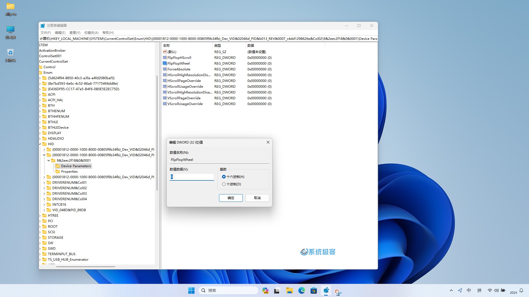Click 取消 to cancel editing
Image resolution: width=529 pixels, height=297 pixels.
tap(257, 198)
